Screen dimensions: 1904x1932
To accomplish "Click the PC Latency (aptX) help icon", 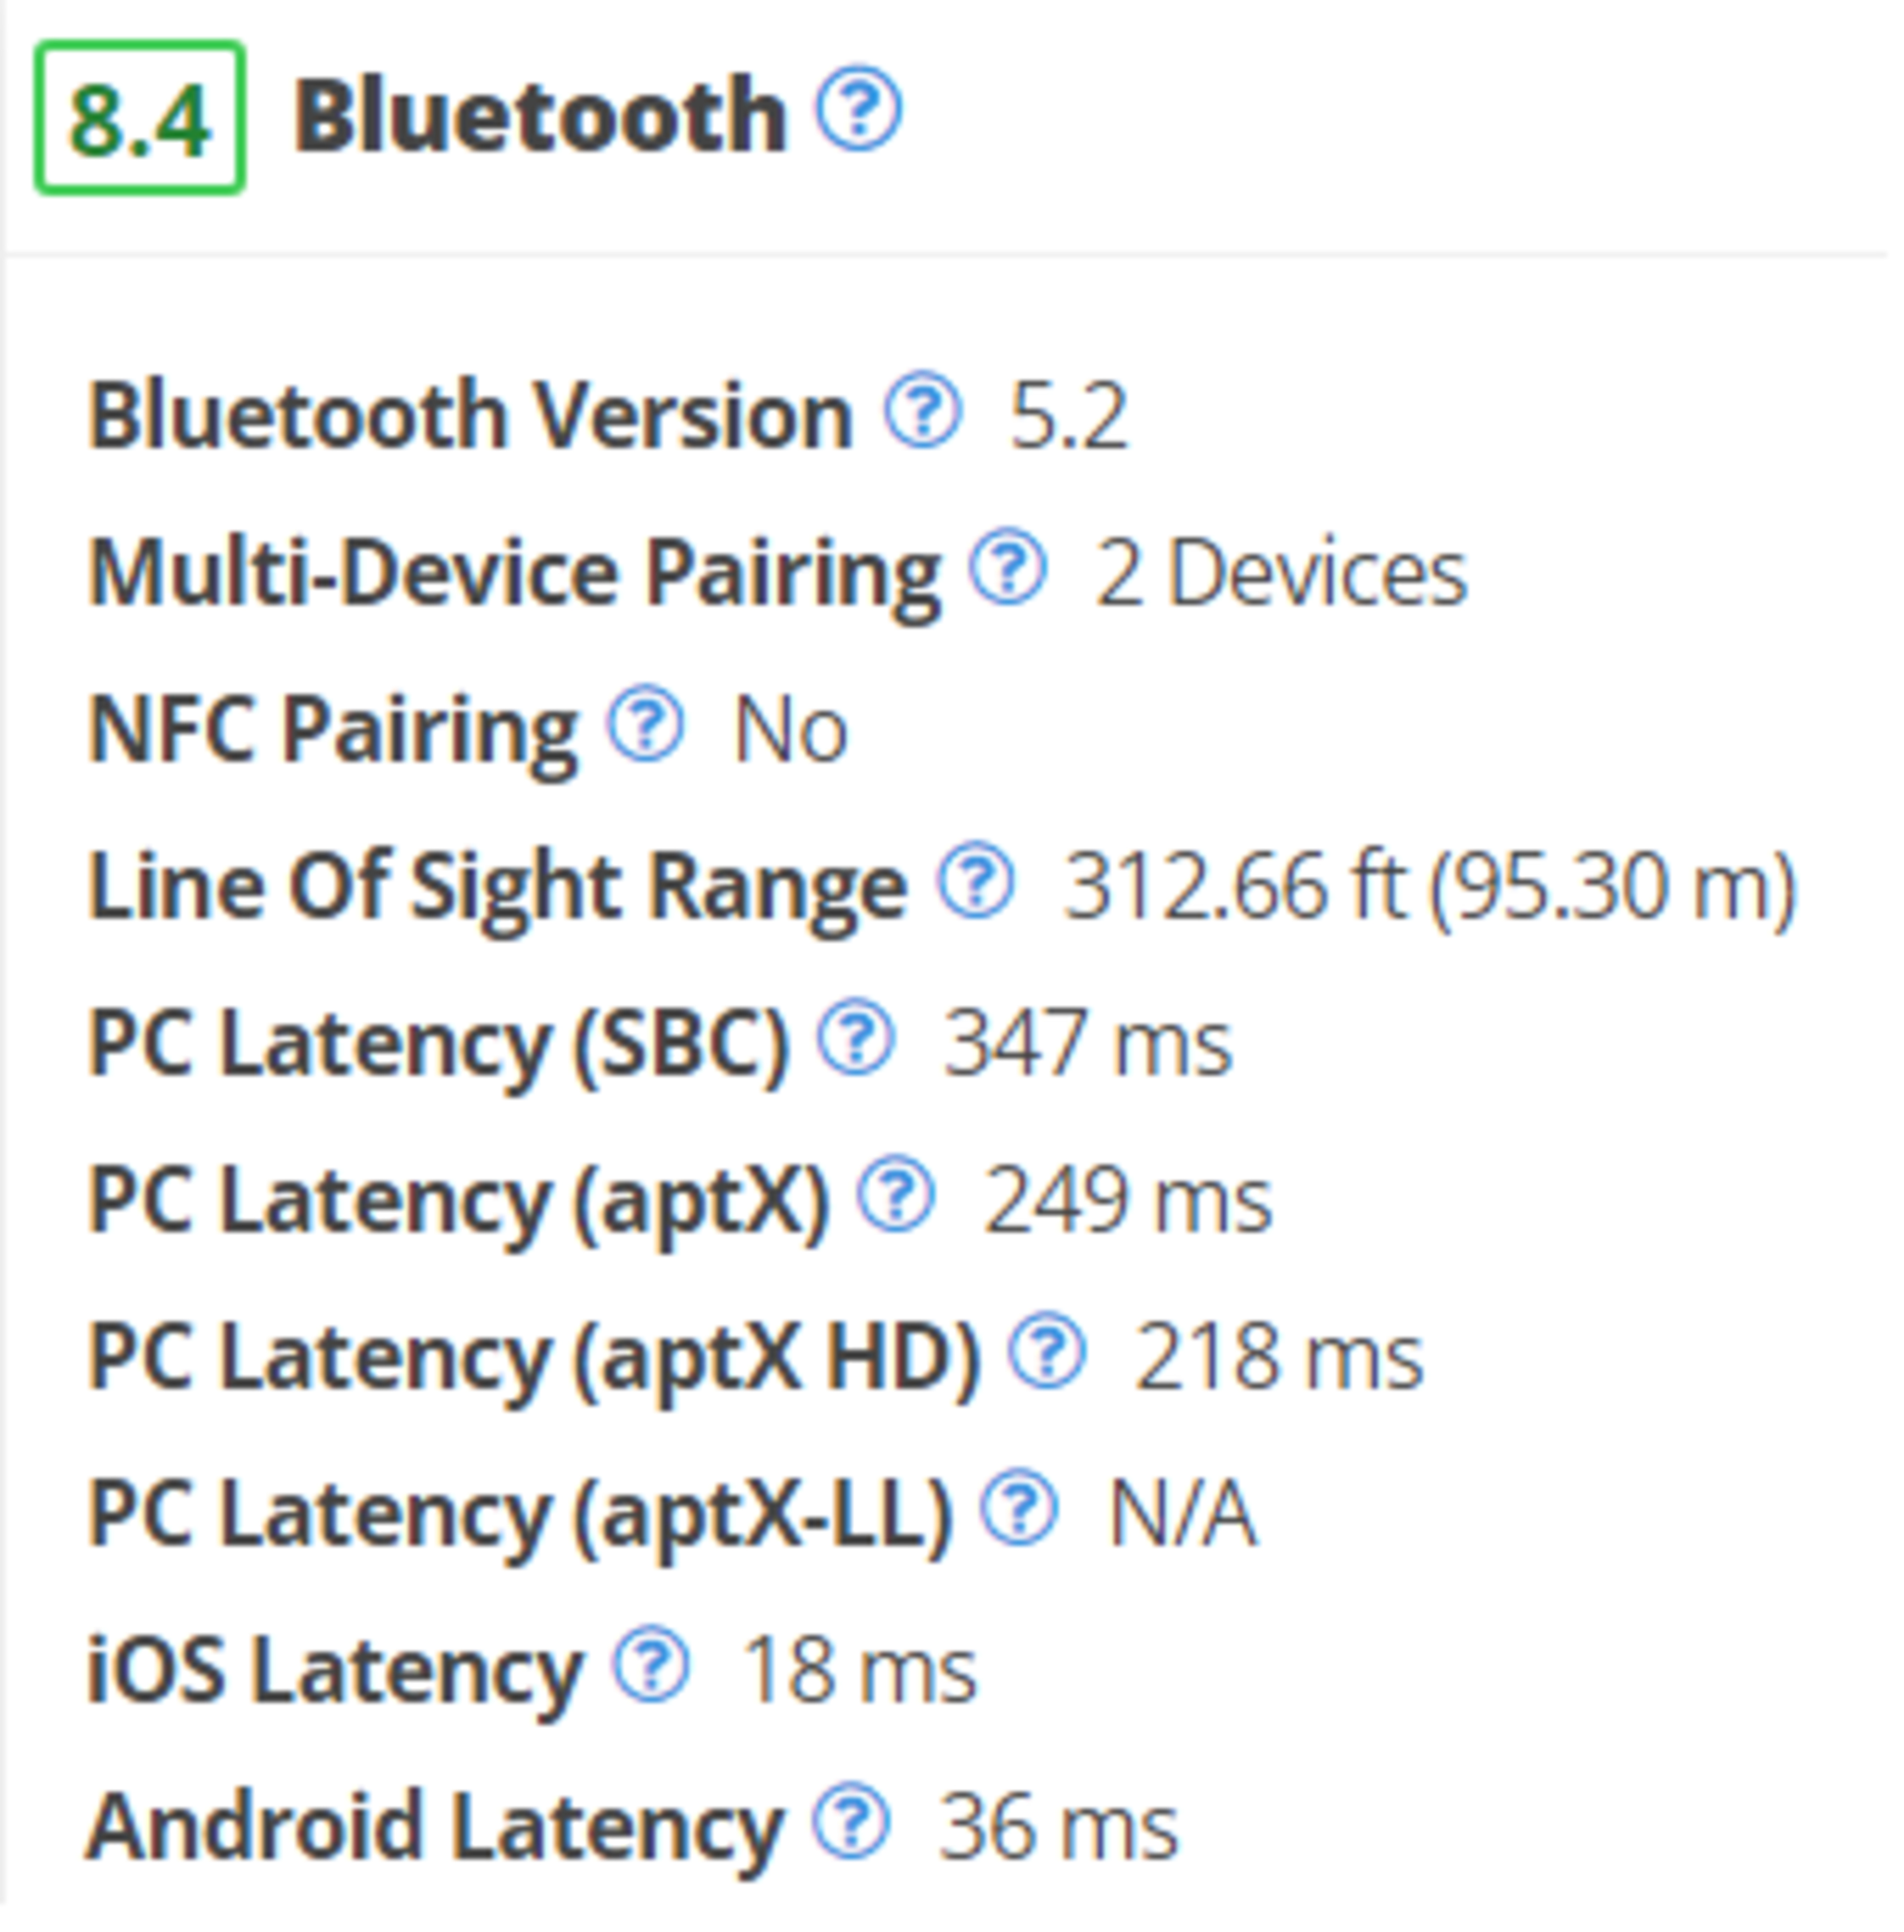I will tap(896, 1196).
